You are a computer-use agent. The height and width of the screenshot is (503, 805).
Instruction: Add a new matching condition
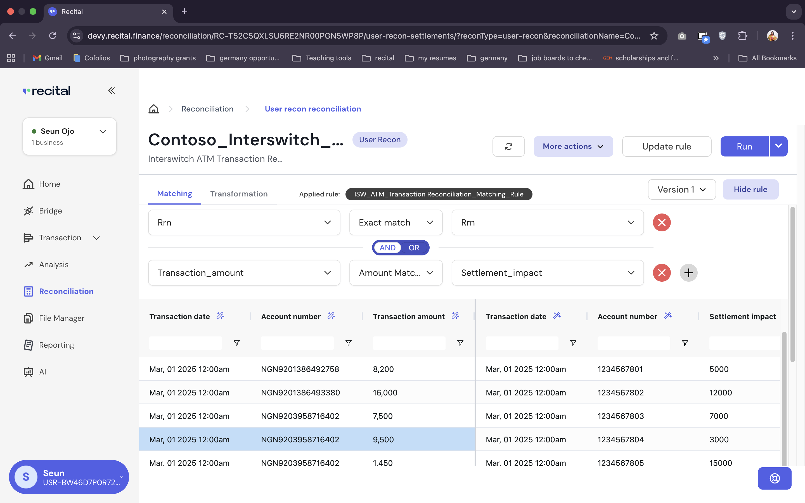point(688,273)
